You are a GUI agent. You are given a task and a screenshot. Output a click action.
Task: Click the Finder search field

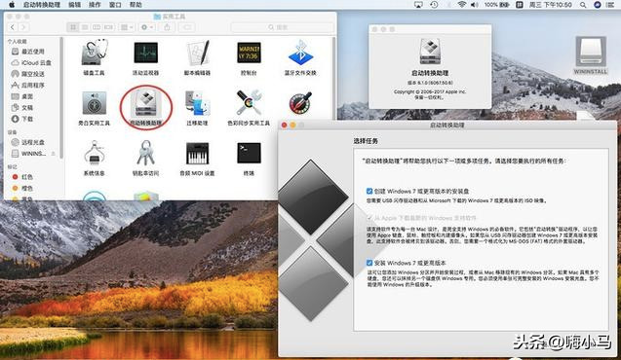coord(283,27)
